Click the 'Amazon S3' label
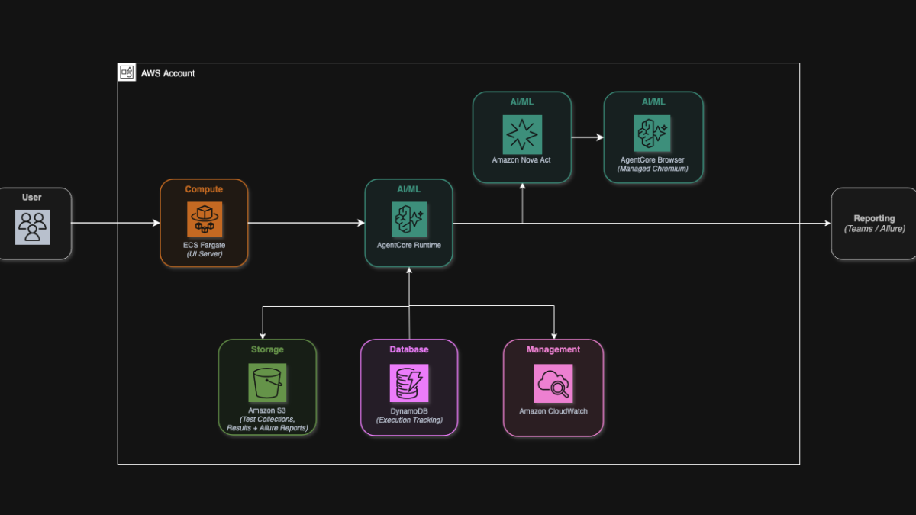 pos(267,410)
